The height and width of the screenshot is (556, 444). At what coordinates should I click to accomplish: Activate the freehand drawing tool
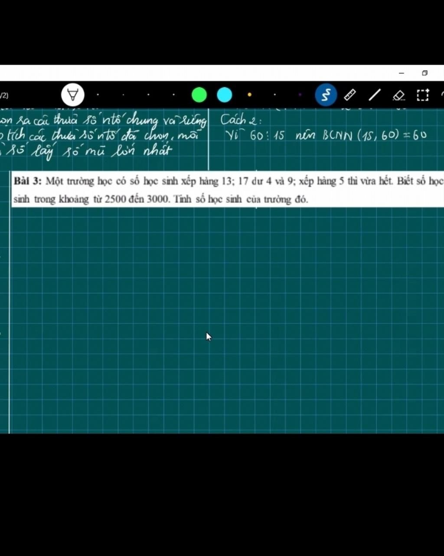[326, 95]
